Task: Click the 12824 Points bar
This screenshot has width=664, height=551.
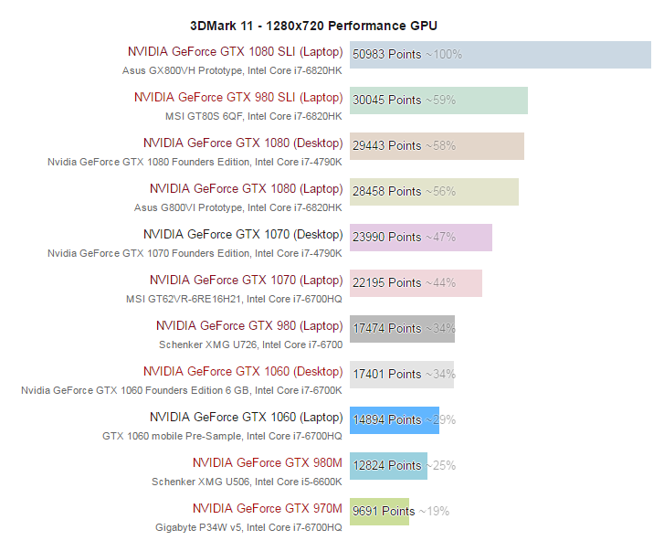Action: coord(388,466)
